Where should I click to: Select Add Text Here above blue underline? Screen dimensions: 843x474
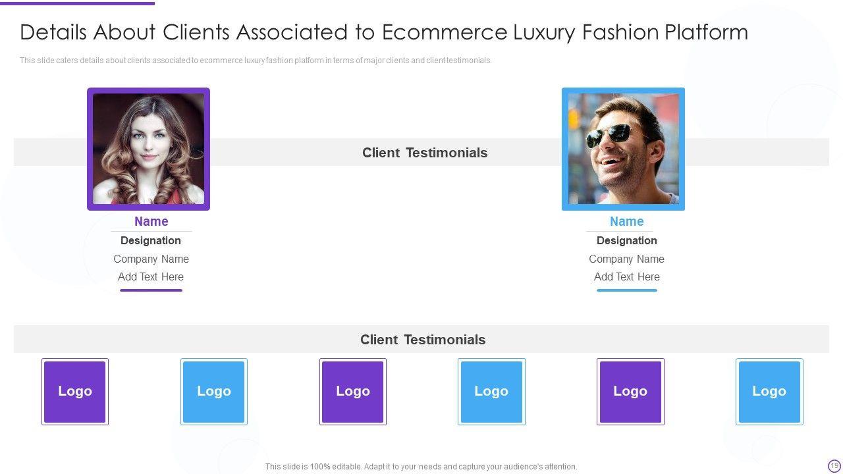[x=626, y=277]
